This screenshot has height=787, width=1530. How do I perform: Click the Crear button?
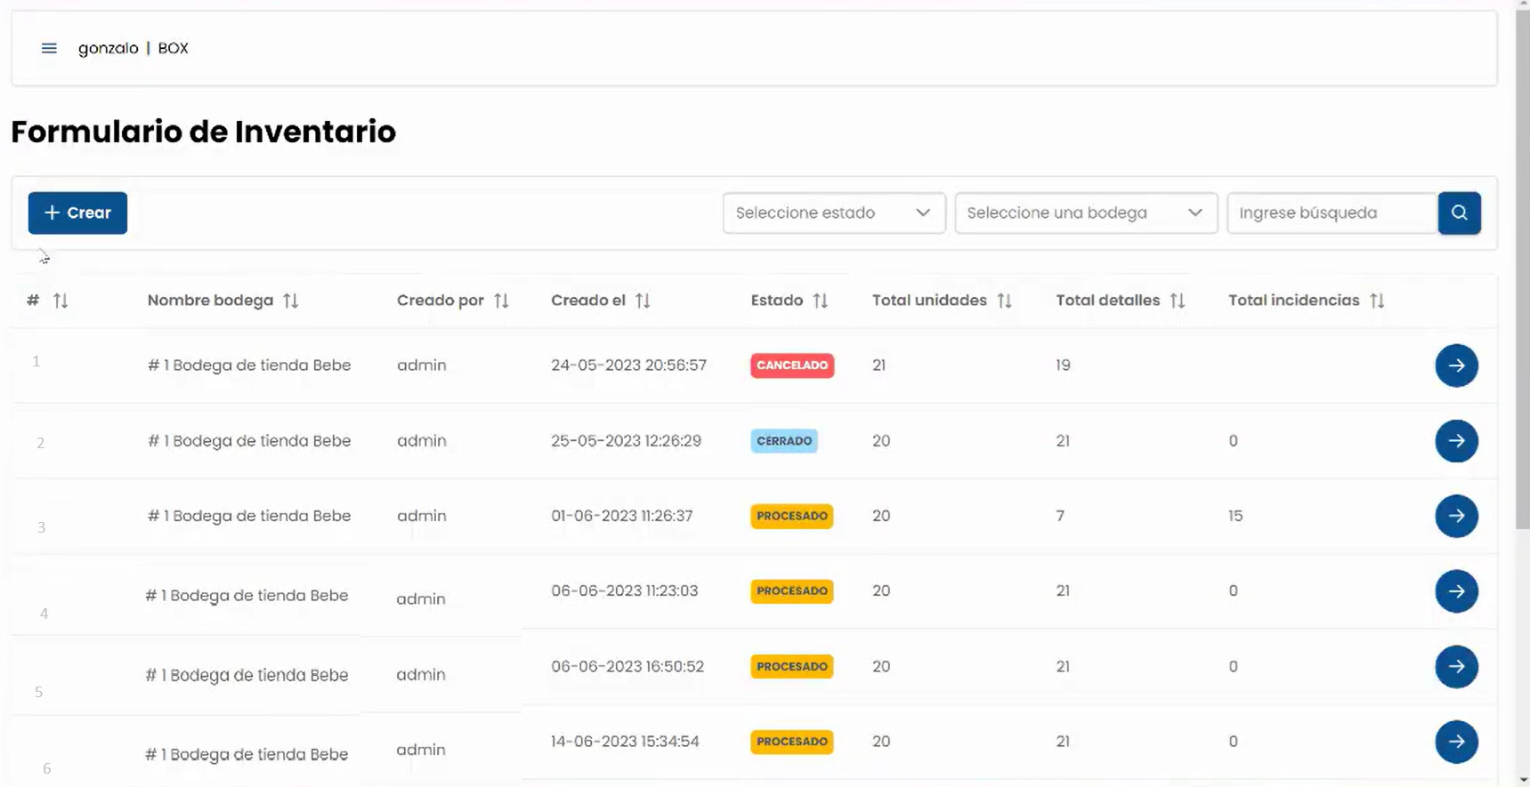point(77,213)
